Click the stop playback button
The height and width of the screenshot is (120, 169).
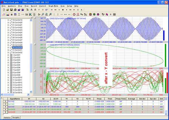pyautogui.click(x=63, y=10)
